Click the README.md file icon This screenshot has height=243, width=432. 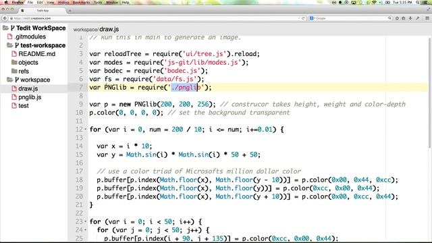[x=14, y=54]
